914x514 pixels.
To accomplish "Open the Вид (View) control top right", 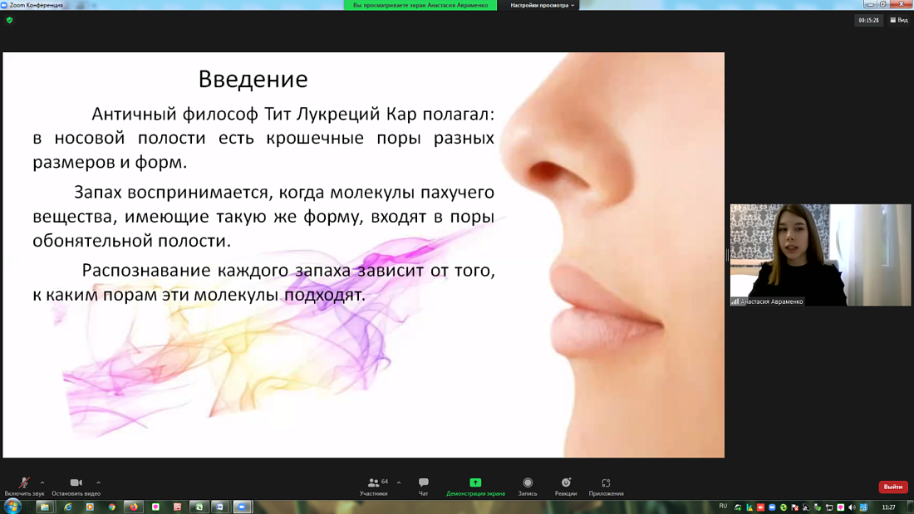I will [900, 19].
